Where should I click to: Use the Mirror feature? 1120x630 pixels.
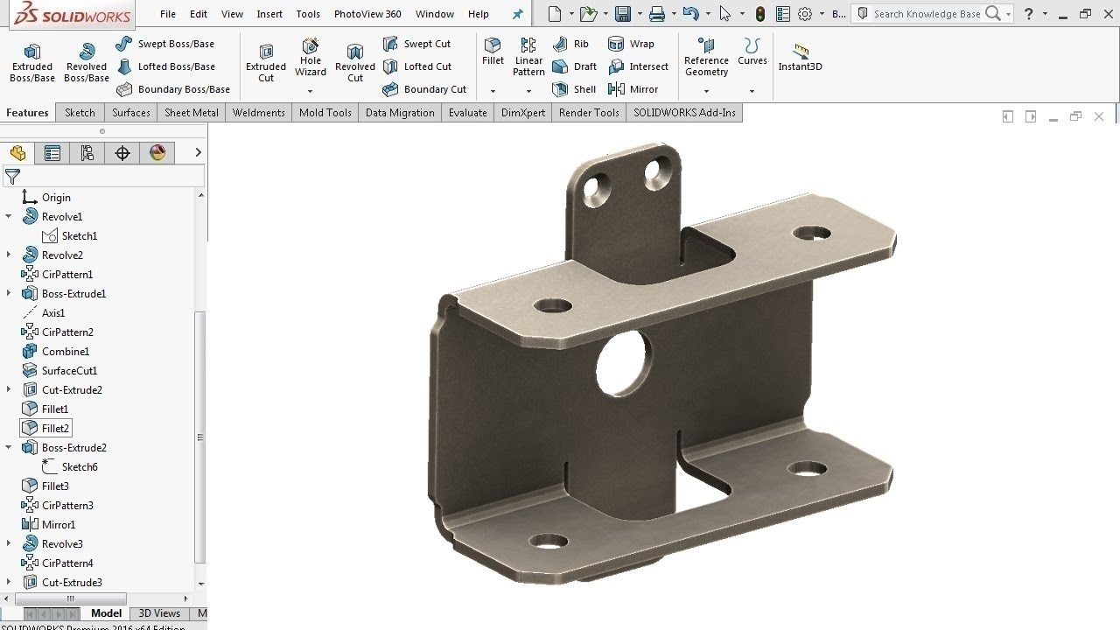tap(633, 89)
